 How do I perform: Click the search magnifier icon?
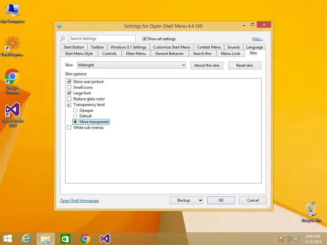pyautogui.click(x=63, y=39)
